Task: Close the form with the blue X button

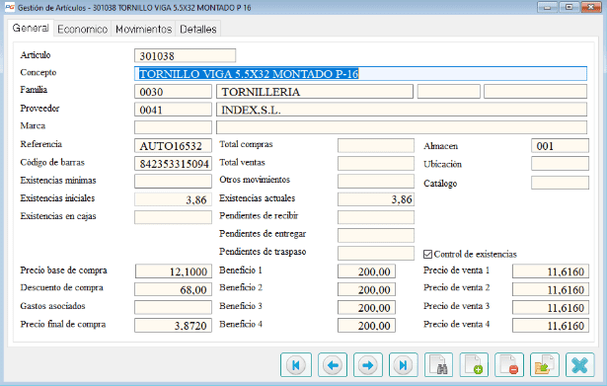Action: pyautogui.click(x=580, y=364)
